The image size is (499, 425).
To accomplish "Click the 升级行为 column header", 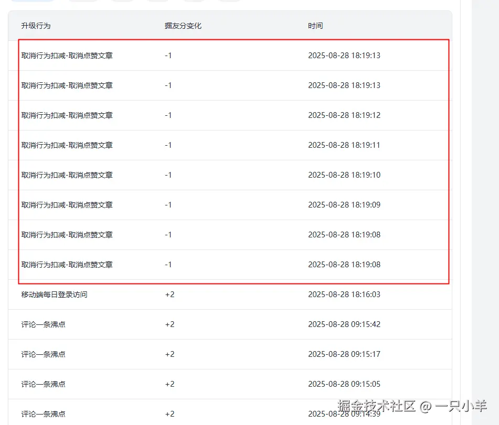I will (x=36, y=26).
